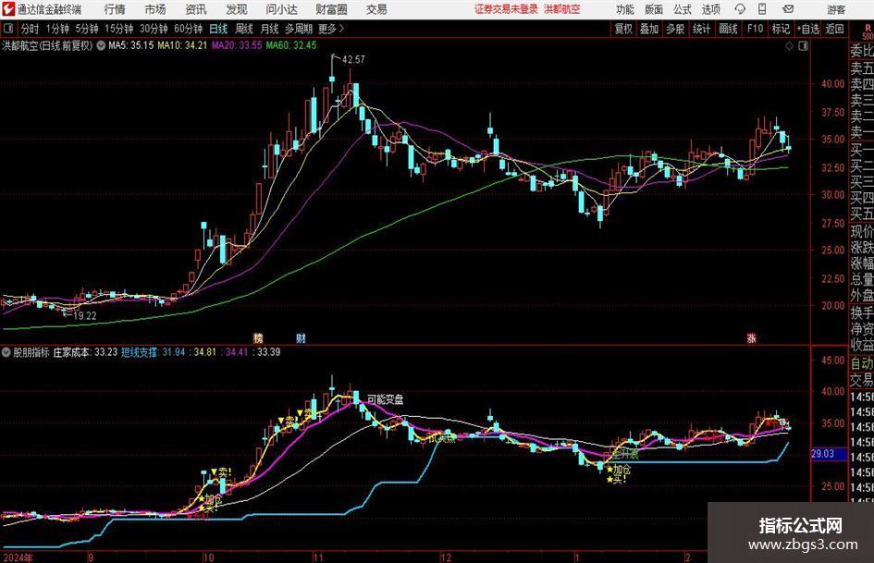Open the 公式 menu
Screen dimensions: 874x563
tap(683, 9)
